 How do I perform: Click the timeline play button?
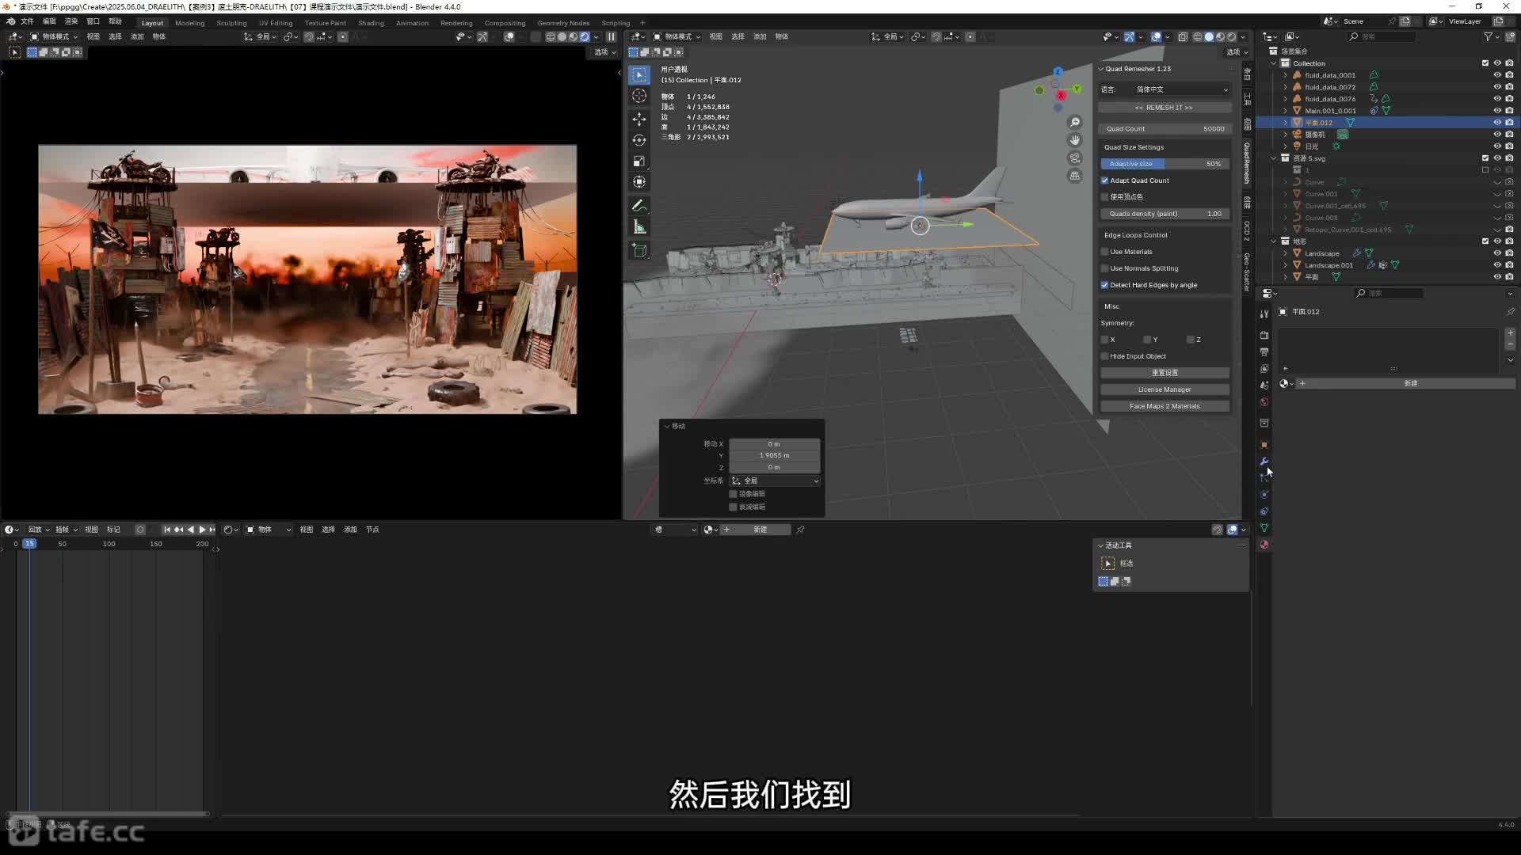[201, 530]
